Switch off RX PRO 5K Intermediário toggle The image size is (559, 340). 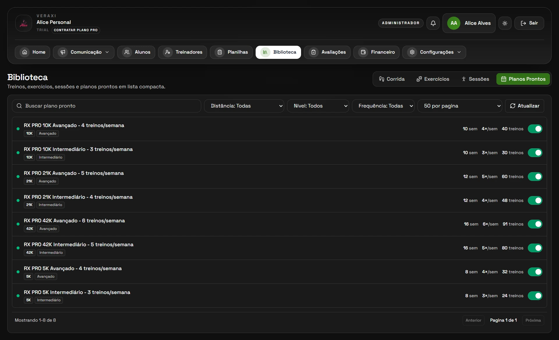pos(535,296)
